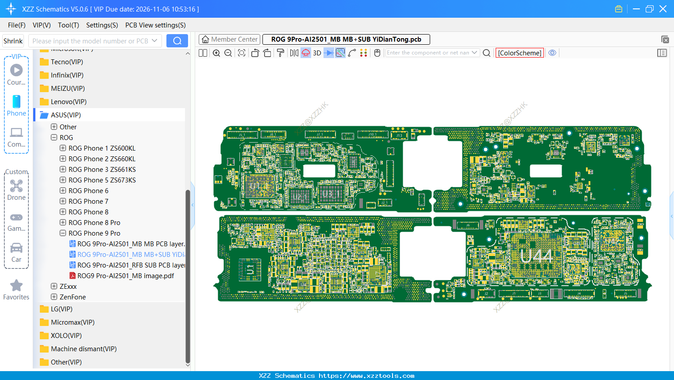The image size is (674, 380).
Task: Open ROG 9Pro-AI2501_RFB SUB PCB layer file
Action: tap(127, 265)
